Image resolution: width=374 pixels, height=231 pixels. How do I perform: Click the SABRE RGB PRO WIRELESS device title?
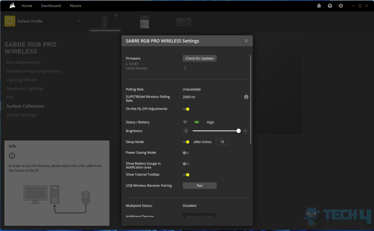[x=30, y=48]
